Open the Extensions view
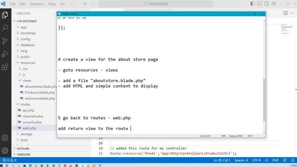297x167 pixels. (5, 67)
